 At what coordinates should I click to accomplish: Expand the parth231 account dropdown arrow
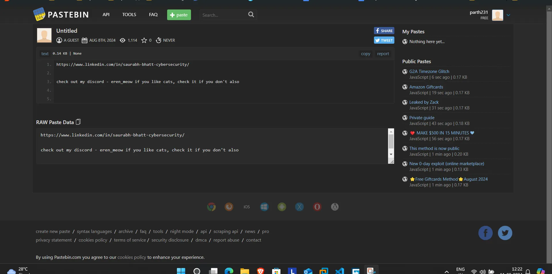(x=508, y=15)
